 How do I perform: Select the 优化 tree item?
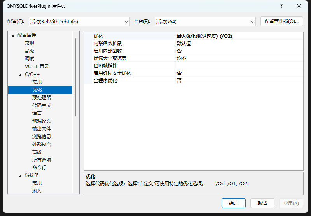(40, 90)
